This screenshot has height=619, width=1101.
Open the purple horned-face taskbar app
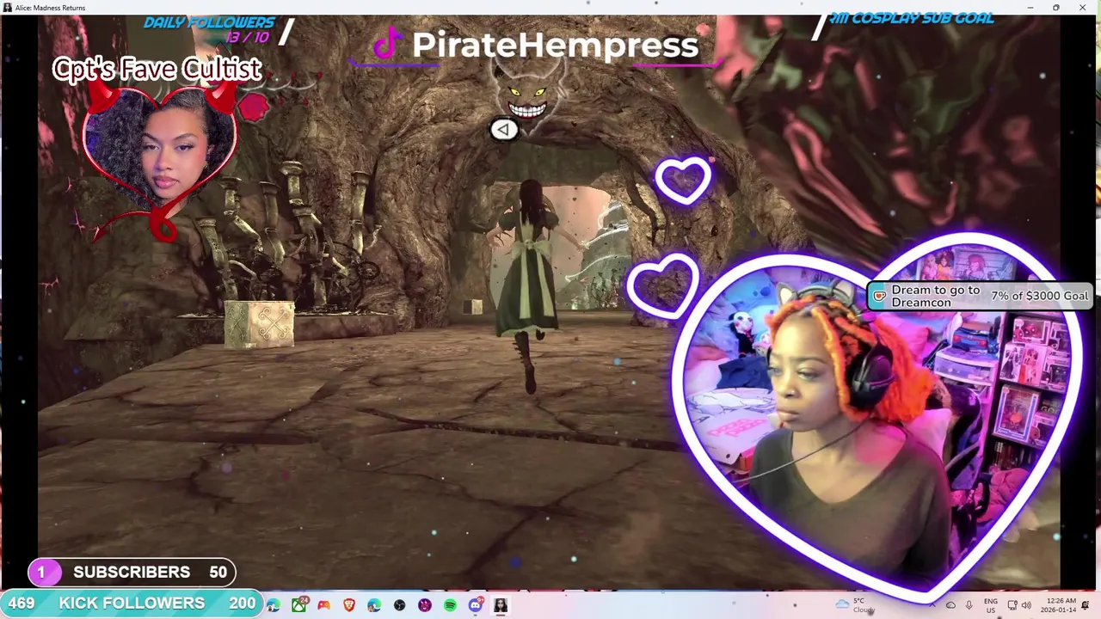point(425,605)
